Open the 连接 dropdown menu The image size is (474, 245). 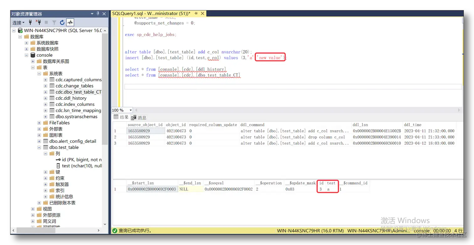(18, 23)
